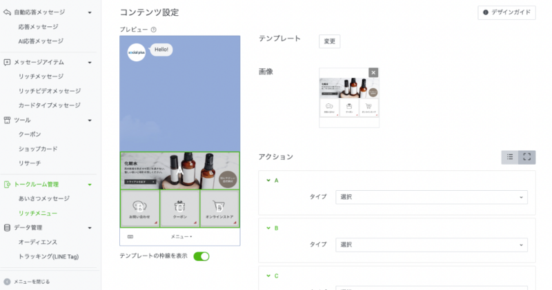Click the 変更 template button
The height and width of the screenshot is (290, 552).
[x=330, y=41]
